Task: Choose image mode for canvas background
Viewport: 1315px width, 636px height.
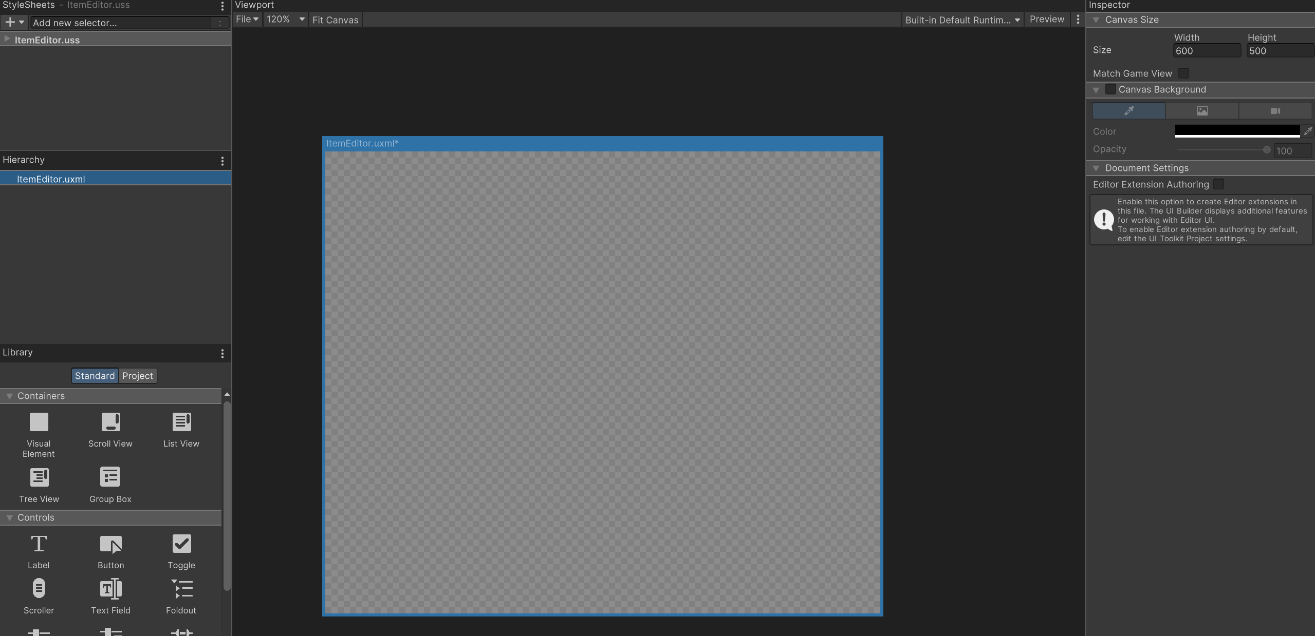Action: tap(1202, 110)
